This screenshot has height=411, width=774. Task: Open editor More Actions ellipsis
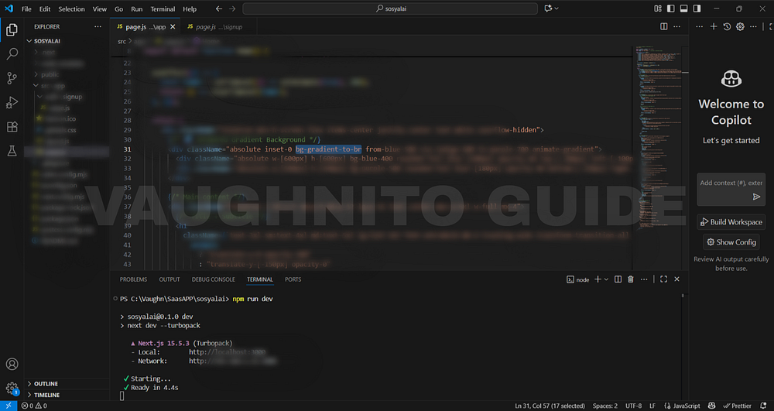coord(677,26)
